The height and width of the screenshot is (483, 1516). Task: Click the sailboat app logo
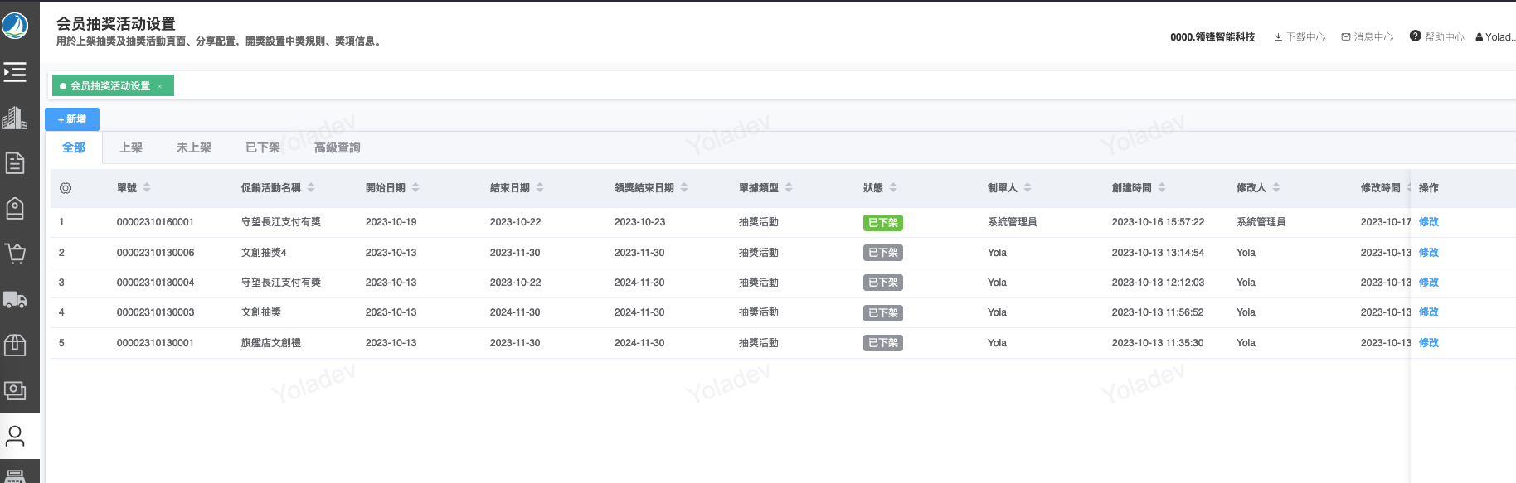point(15,25)
